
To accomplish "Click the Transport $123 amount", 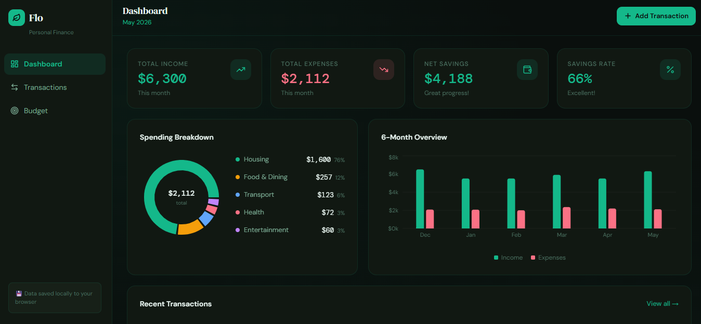I will 326,195.
